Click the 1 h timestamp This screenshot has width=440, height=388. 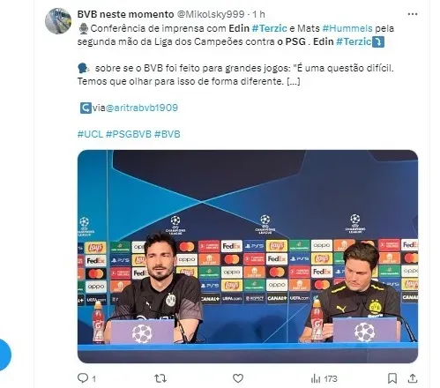(x=258, y=14)
